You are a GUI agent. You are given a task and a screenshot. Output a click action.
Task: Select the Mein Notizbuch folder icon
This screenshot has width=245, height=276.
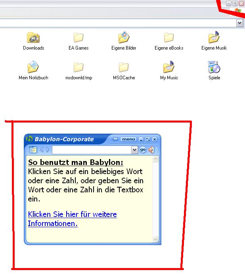pos(33,67)
